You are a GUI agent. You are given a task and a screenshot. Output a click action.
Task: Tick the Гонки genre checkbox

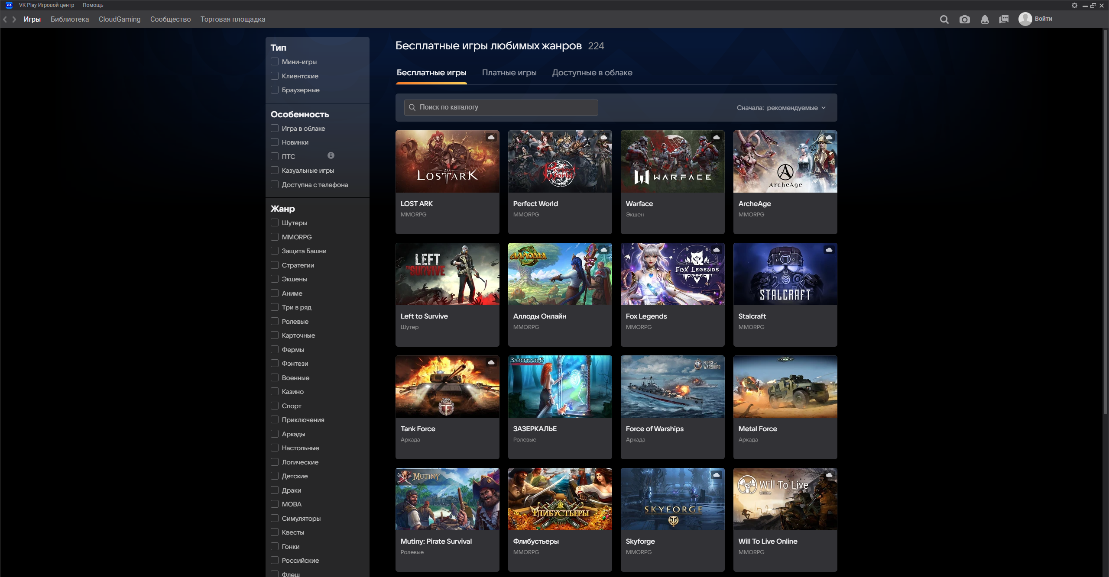click(x=275, y=546)
